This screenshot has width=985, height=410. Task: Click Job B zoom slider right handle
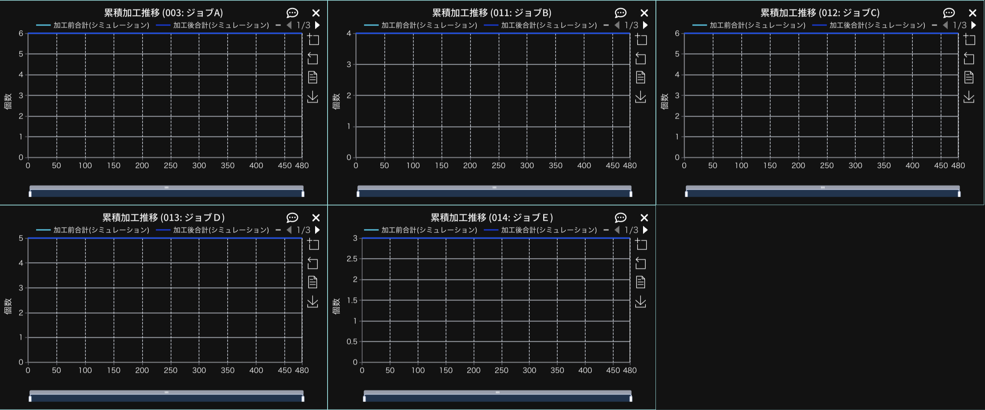click(631, 194)
